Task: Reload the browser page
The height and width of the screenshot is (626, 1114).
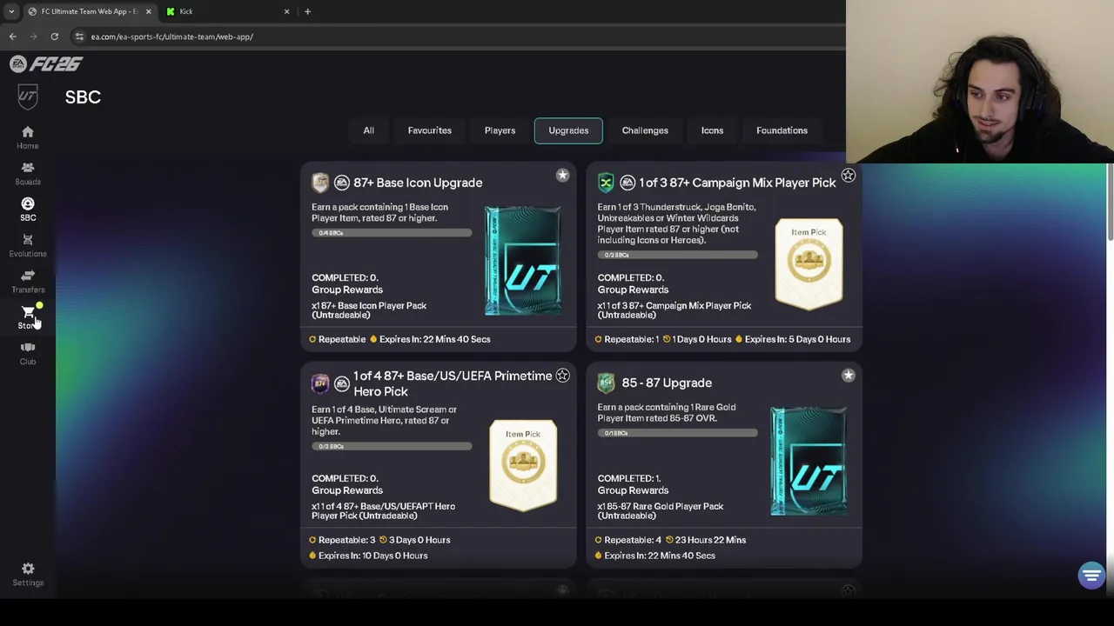Action: tap(54, 37)
